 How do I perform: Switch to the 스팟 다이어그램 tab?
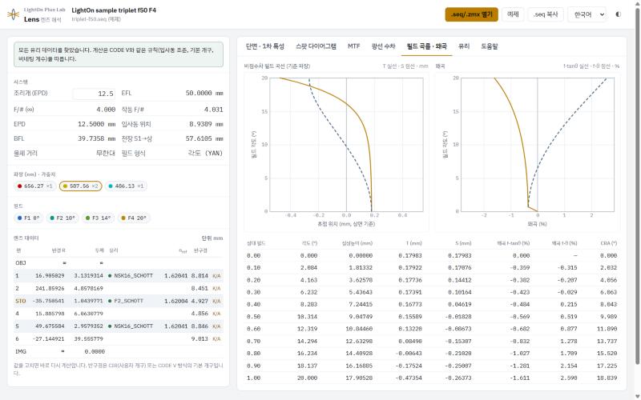(316, 46)
